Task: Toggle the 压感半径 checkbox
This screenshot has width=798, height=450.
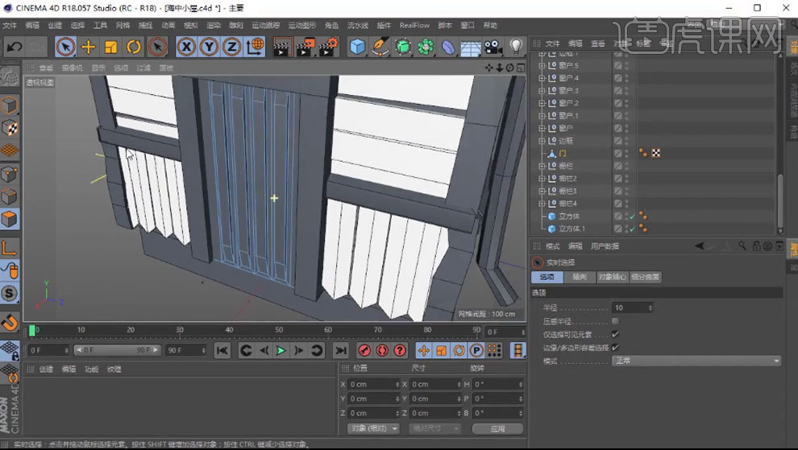Action: click(x=615, y=321)
